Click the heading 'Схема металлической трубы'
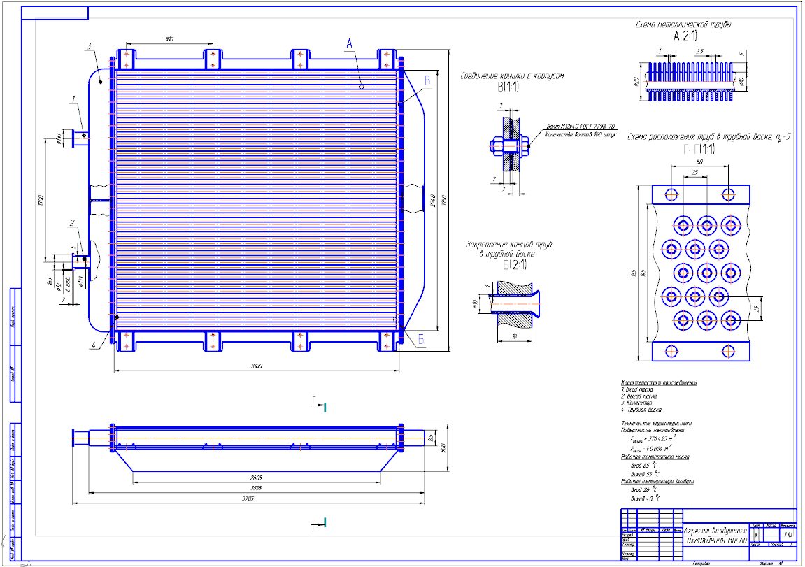 click(x=683, y=24)
